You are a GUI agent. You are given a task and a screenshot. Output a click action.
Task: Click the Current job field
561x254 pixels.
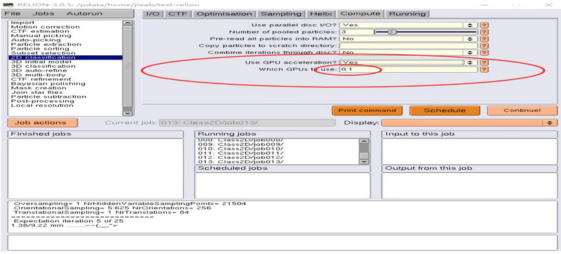[x=247, y=122]
